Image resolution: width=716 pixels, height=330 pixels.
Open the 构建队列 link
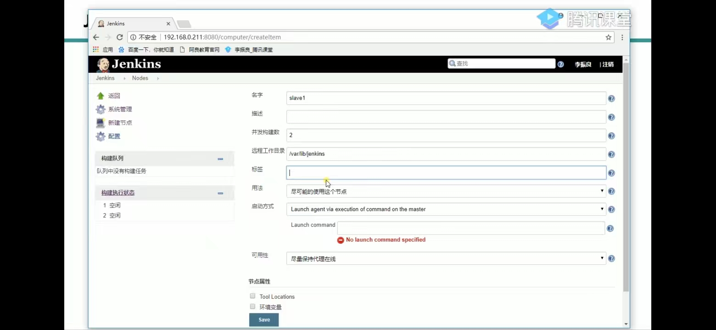pyautogui.click(x=112, y=159)
